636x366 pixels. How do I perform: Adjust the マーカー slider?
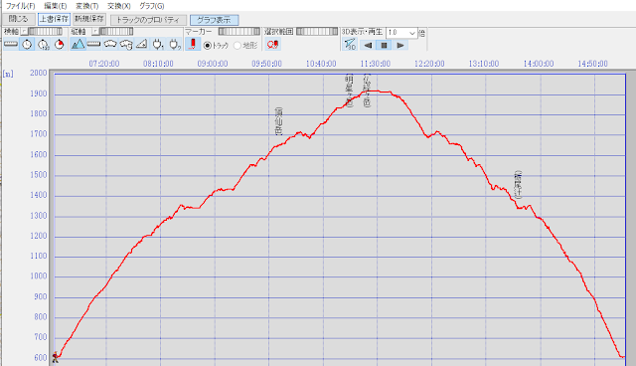click(238, 31)
